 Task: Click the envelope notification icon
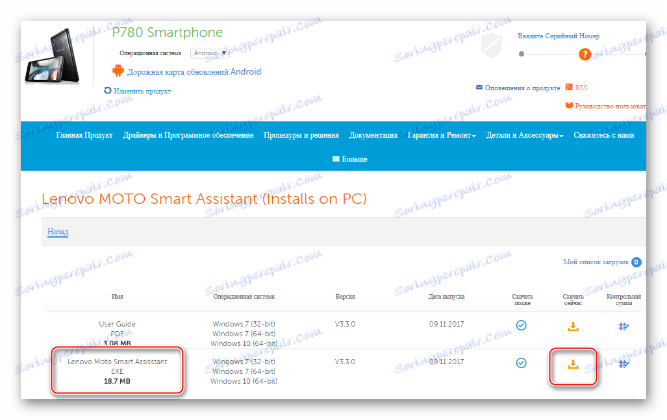pos(479,87)
